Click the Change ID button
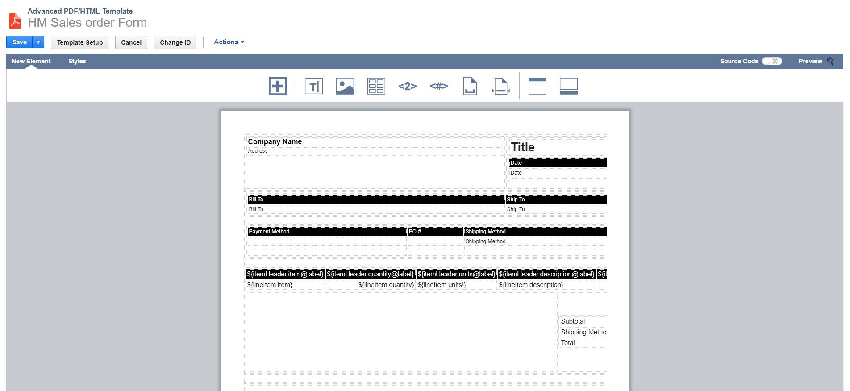The width and height of the screenshot is (850, 391). pos(175,42)
